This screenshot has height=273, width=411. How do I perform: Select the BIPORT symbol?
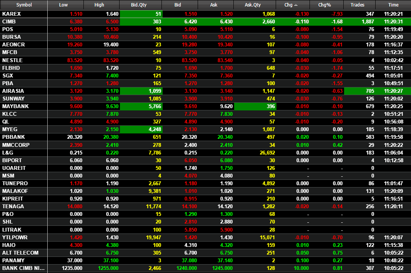click(12, 160)
